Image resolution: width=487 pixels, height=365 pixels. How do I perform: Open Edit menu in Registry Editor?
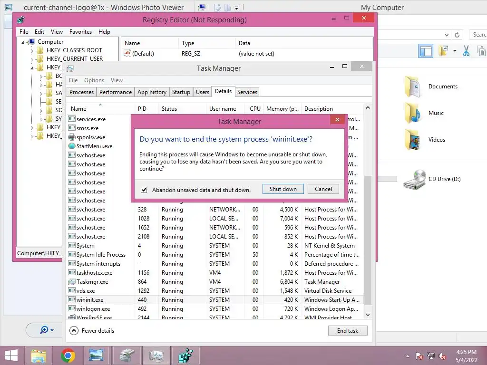(39, 32)
